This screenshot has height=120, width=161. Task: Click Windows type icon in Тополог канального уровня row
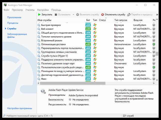95,37
